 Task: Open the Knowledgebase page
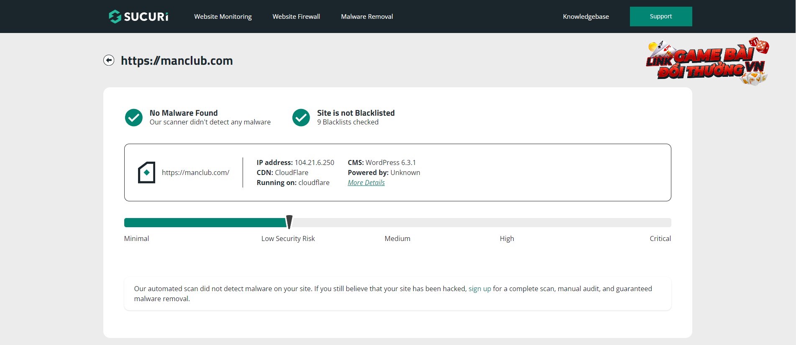586,16
